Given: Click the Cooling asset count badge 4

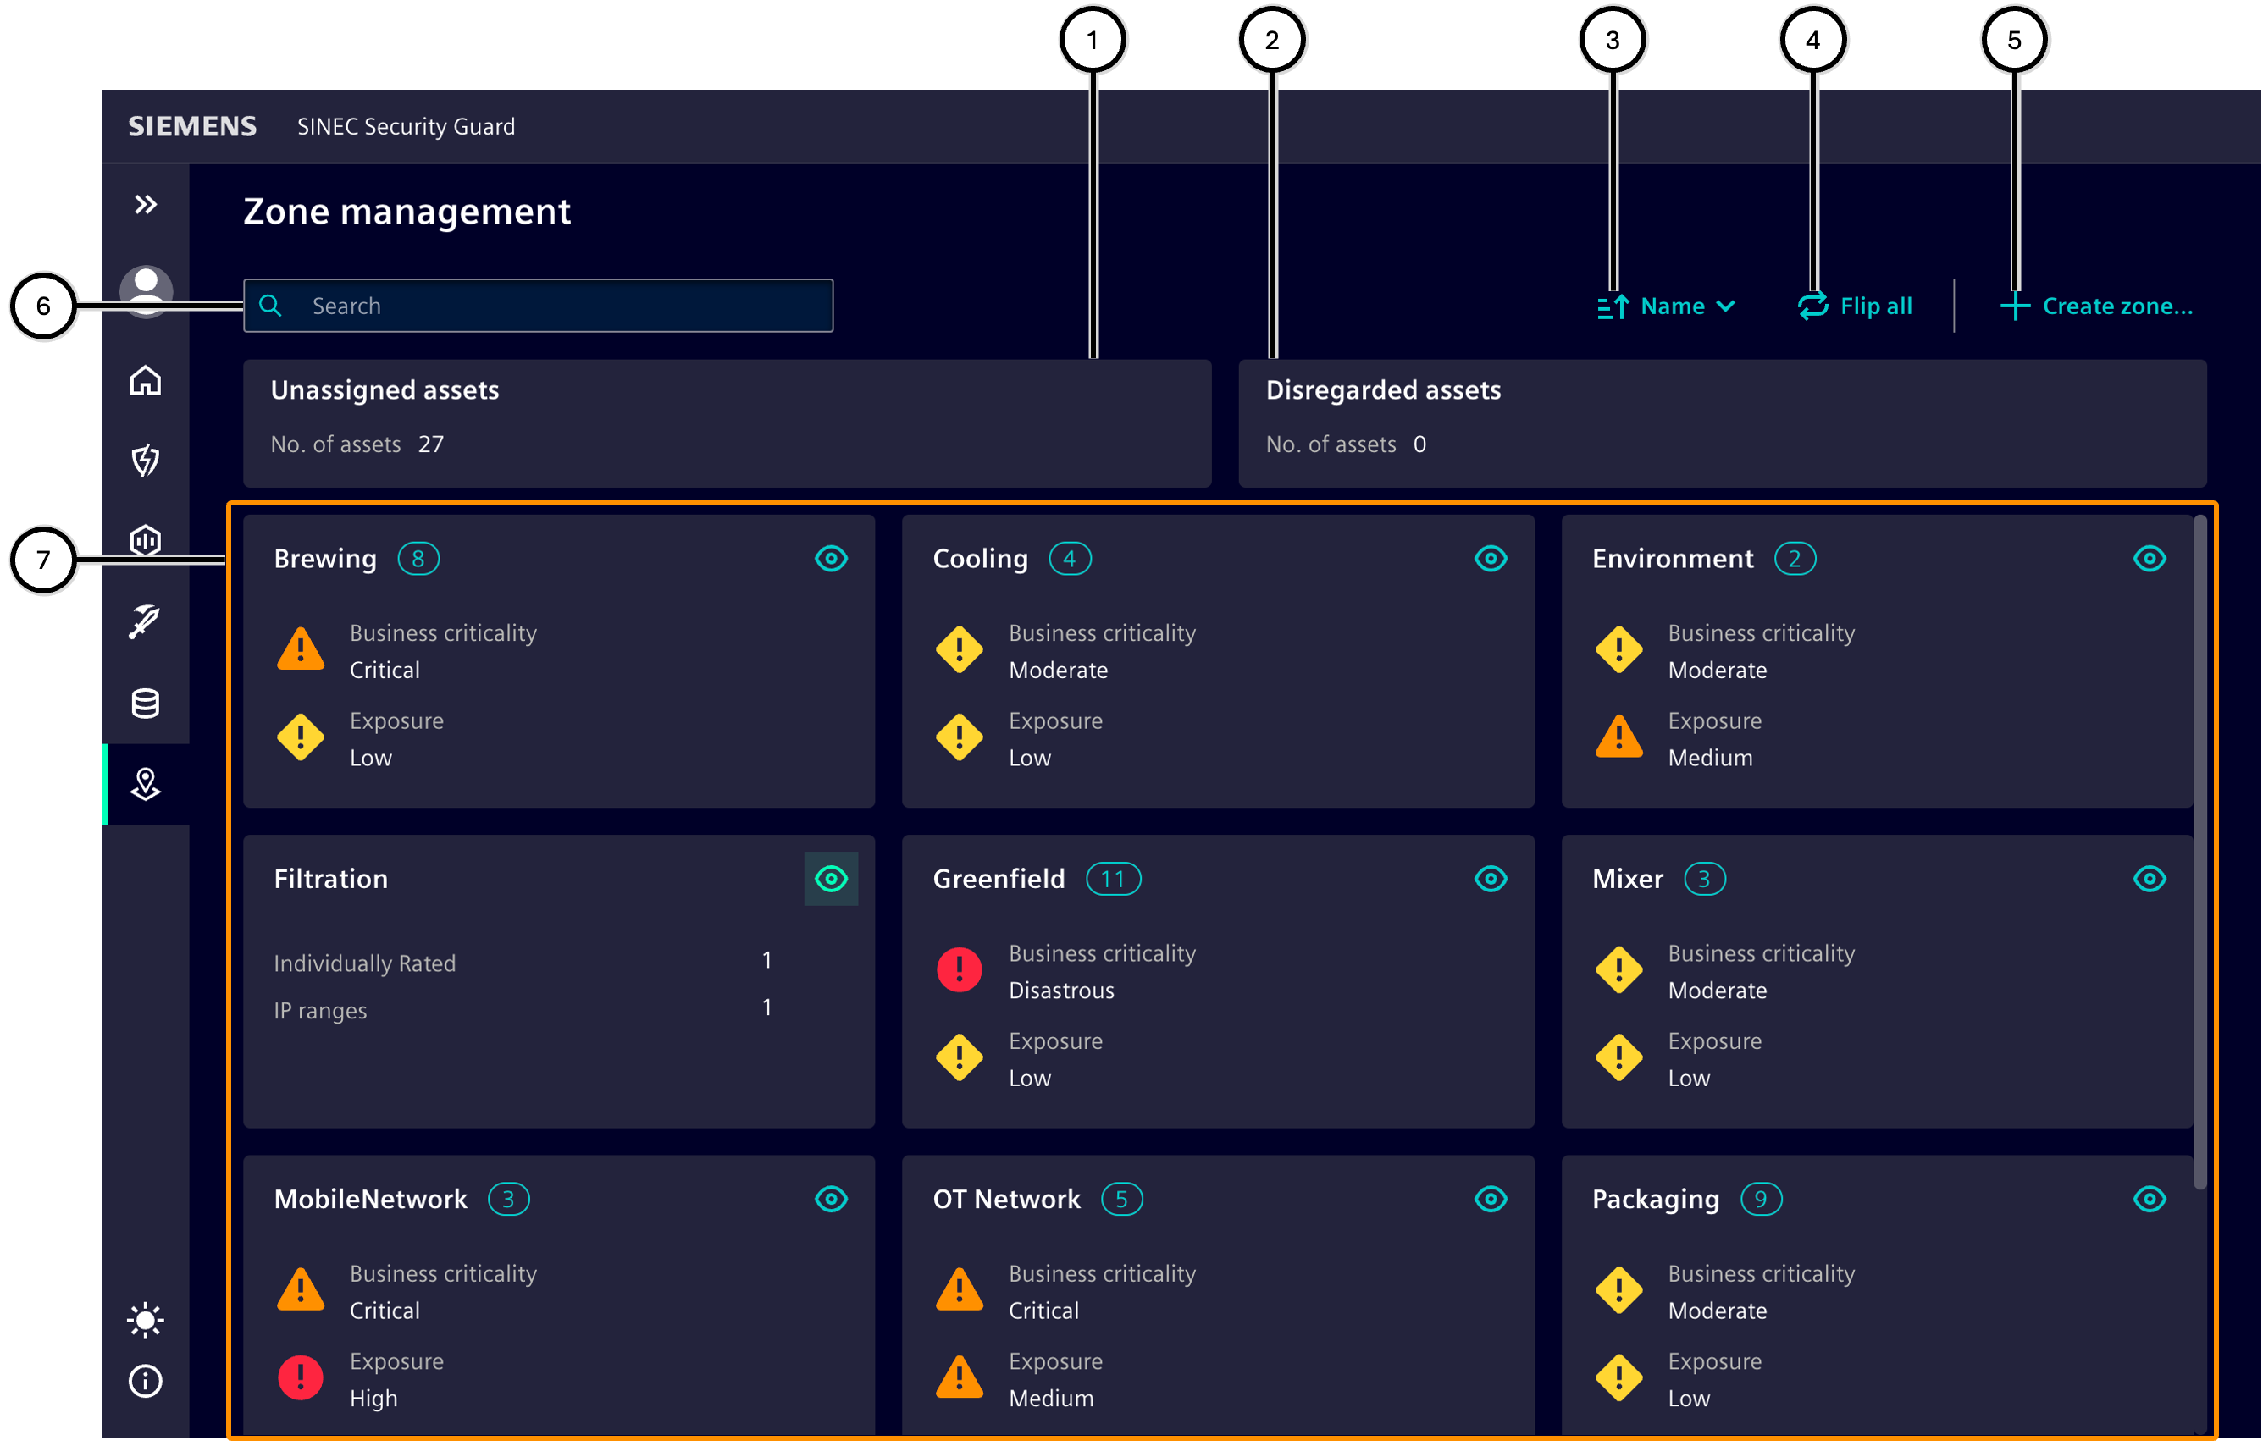Looking at the screenshot, I should point(1070,559).
